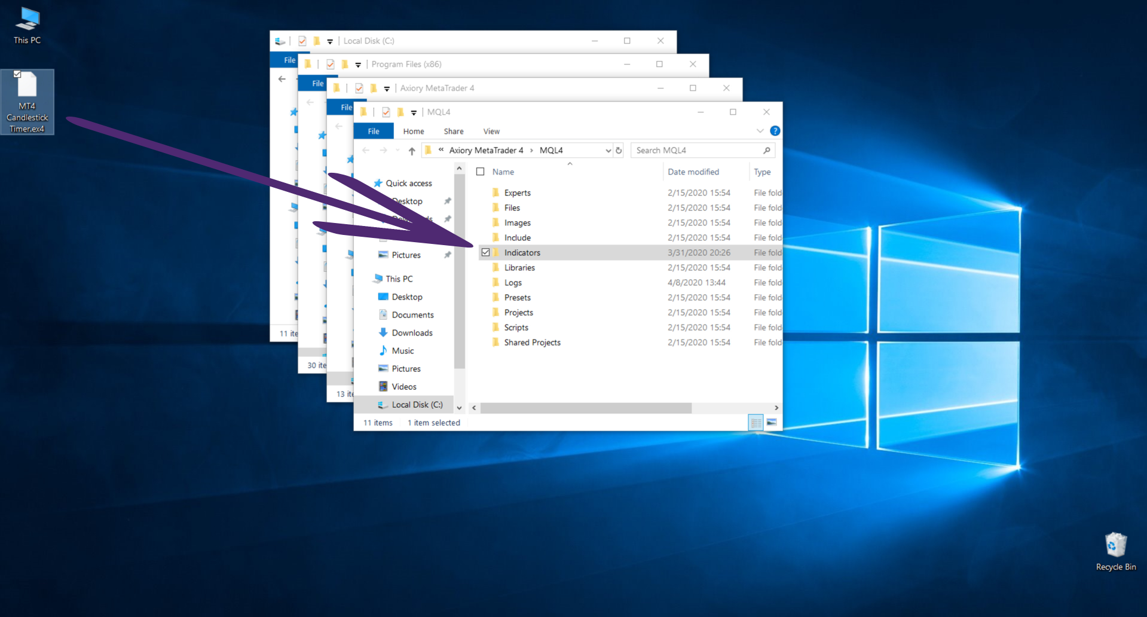Click navigation pane scroll-down arrow
Screen dimensions: 1147x617
tap(459, 408)
